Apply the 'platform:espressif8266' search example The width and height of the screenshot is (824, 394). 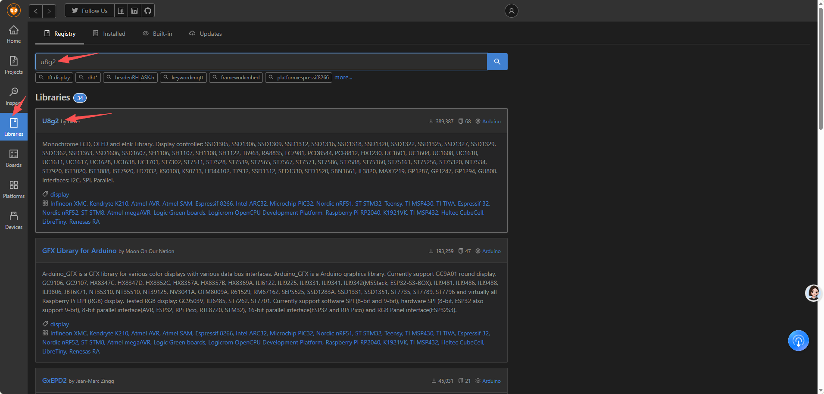[298, 78]
